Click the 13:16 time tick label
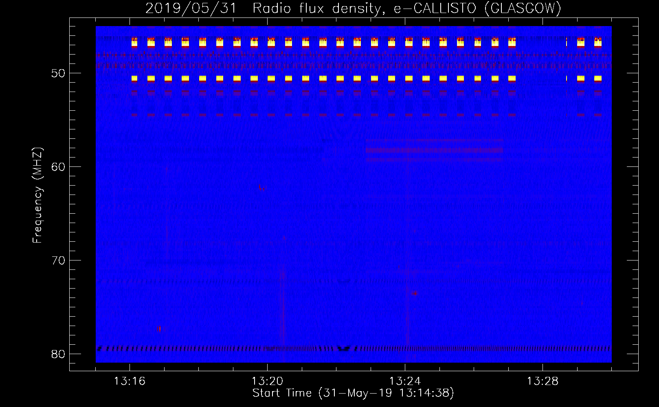Screen dimensions: 659x407 (x=130, y=381)
